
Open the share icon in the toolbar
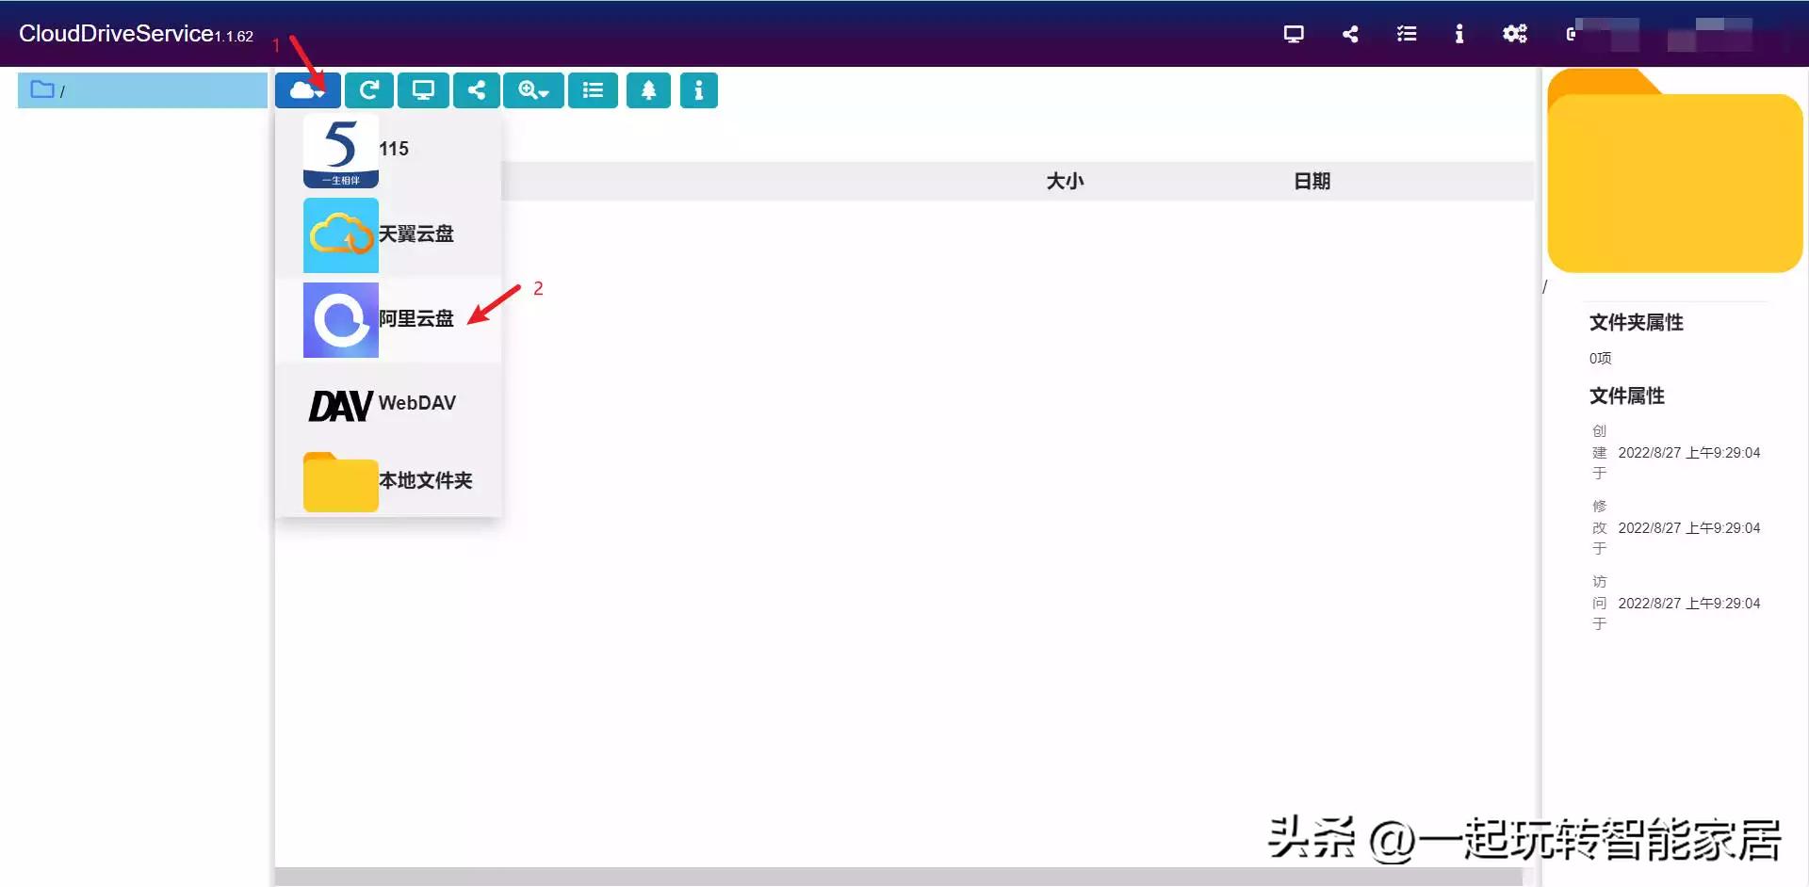pos(477,90)
